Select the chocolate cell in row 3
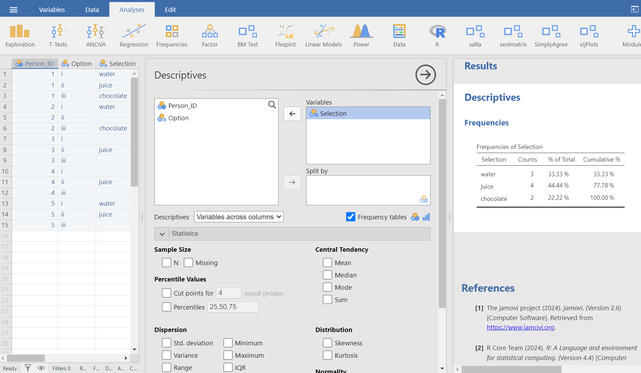This screenshot has width=641, height=373. 113,96
